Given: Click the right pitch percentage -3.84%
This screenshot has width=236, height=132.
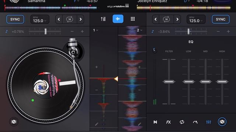Looking at the screenshot, I should tap(164, 32).
